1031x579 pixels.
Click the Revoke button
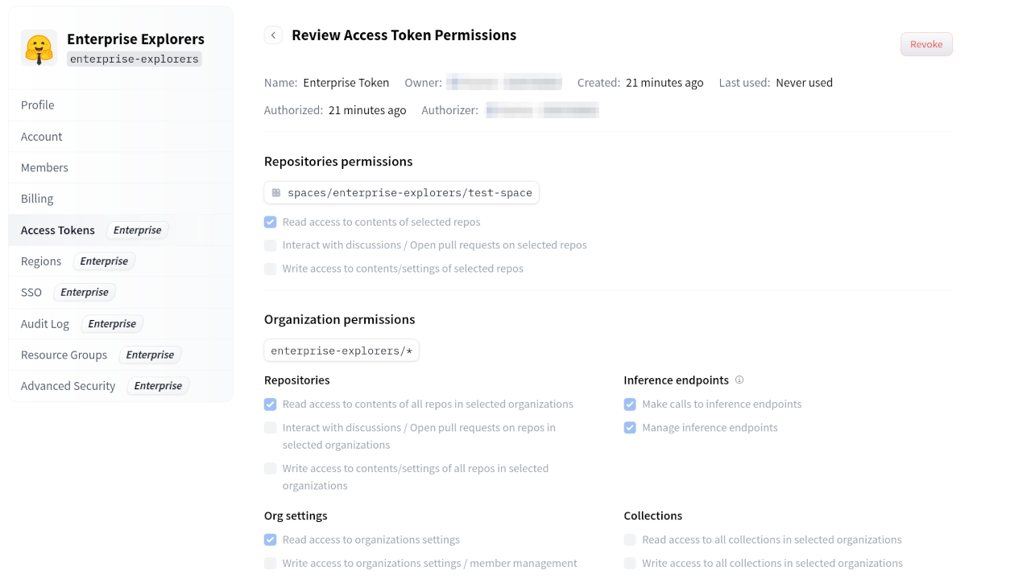click(x=926, y=44)
